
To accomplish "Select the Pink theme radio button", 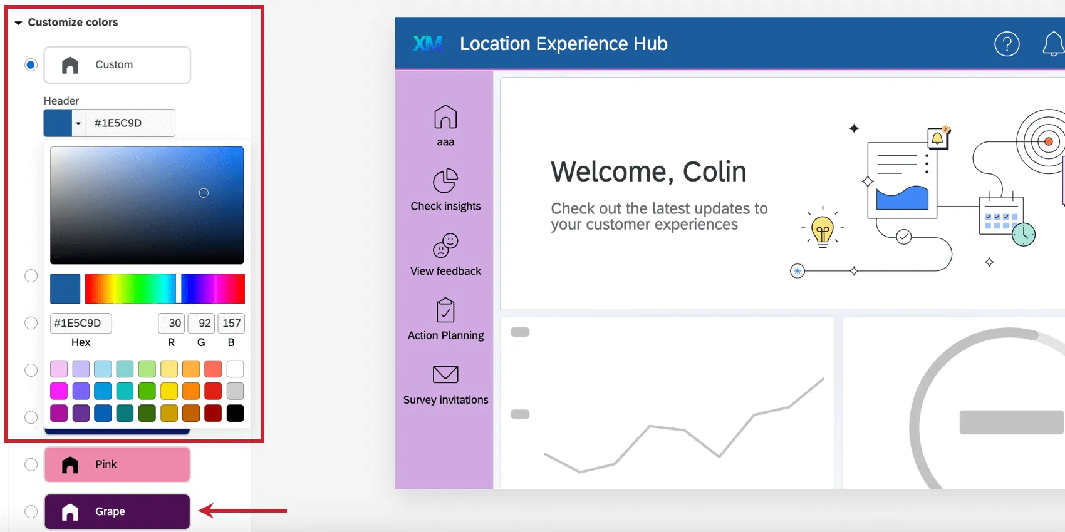I will click(x=31, y=464).
